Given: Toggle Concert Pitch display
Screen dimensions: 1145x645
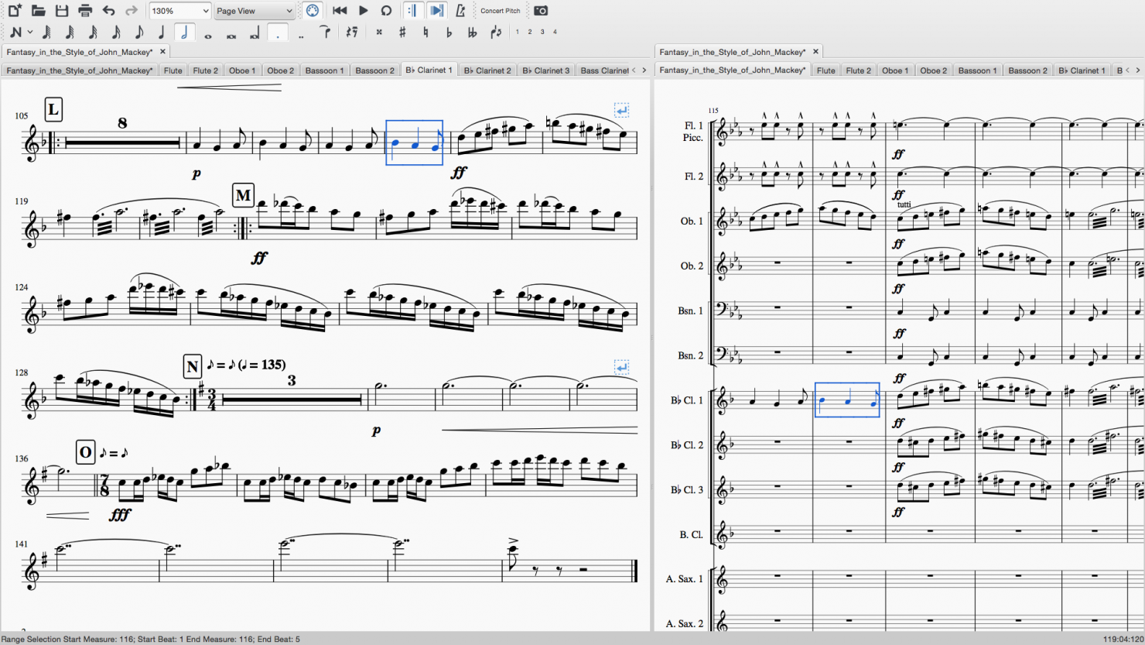Looking at the screenshot, I should click(x=499, y=11).
